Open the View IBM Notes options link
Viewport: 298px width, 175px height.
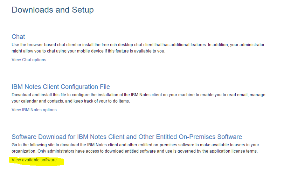(34, 110)
